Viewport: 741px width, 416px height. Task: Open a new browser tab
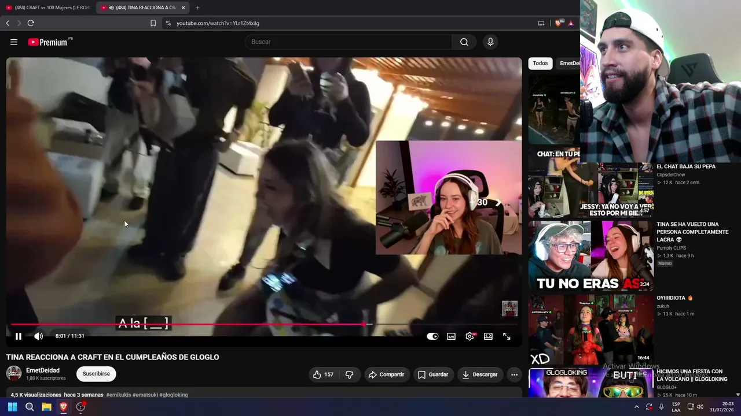pos(197,8)
